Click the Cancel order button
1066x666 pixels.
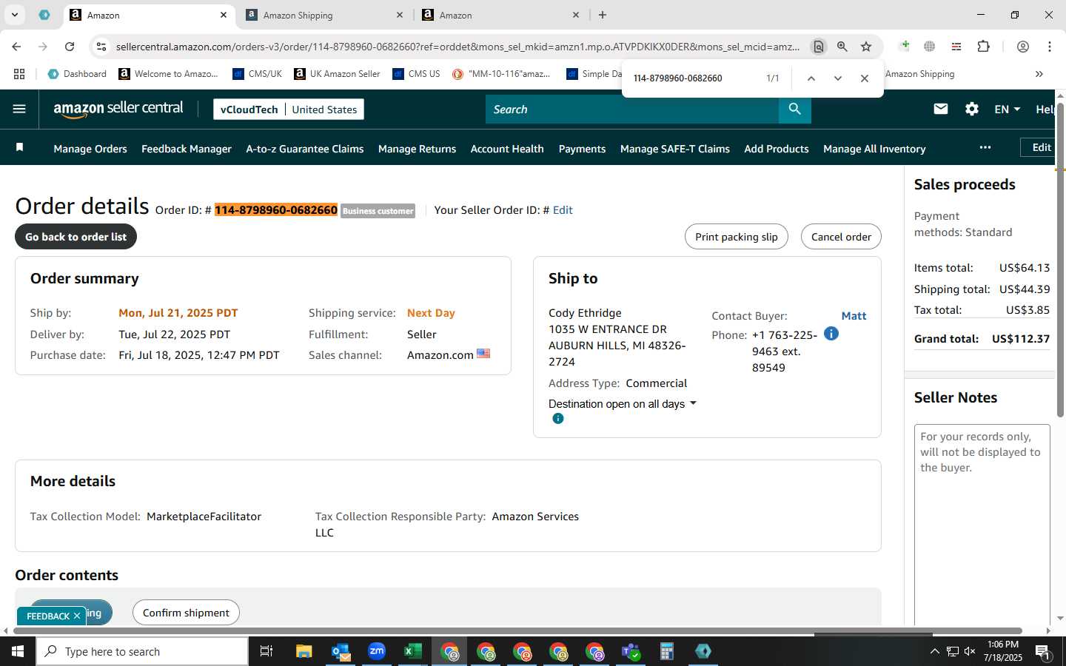click(x=841, y=237)
